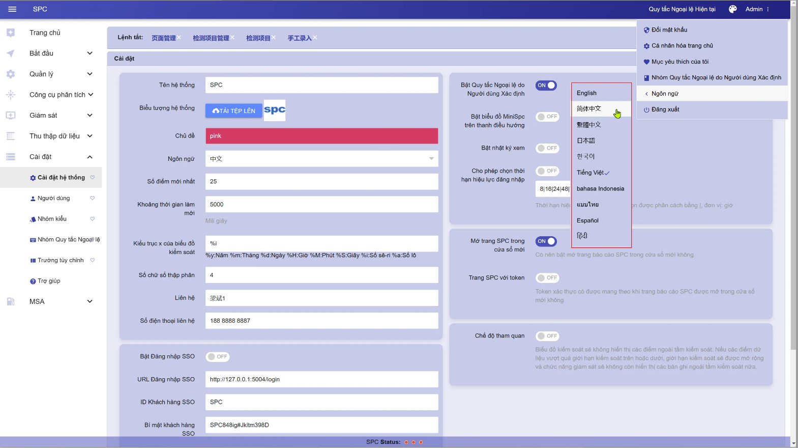Favorite Người dùng with heart icon

pos(93,198)
